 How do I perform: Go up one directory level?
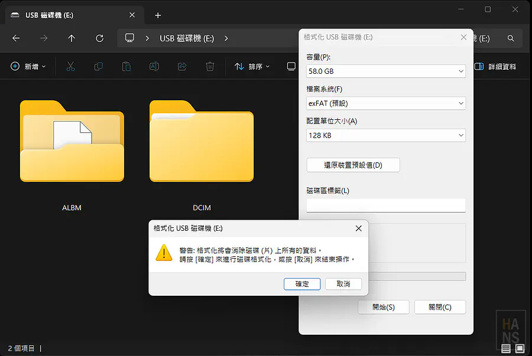tap(72, 38)
